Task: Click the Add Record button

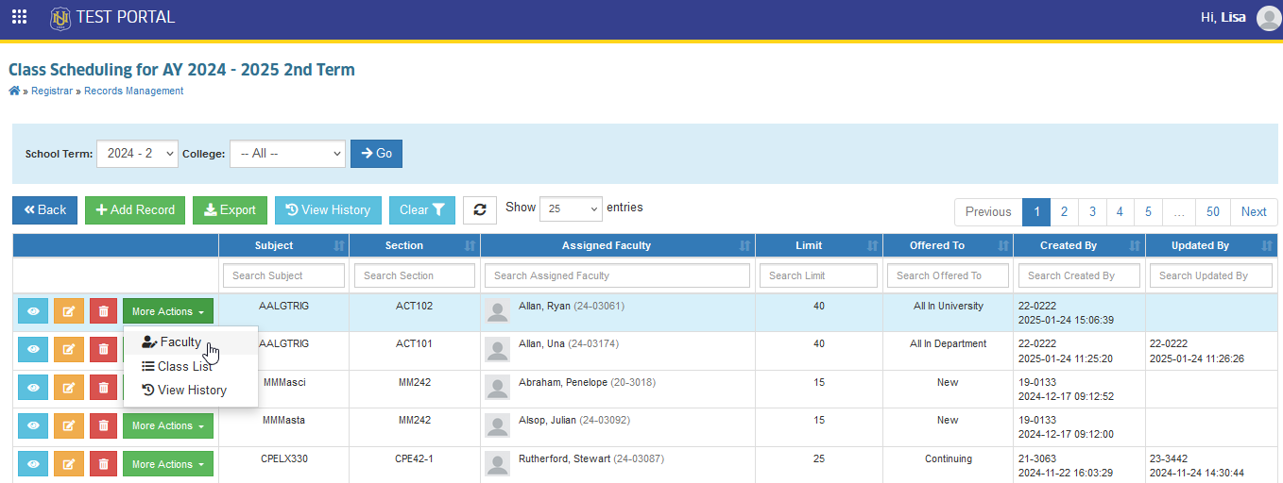Action: [x=135, y=210]
